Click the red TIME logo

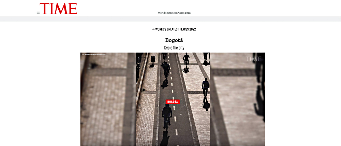tap(58, 9)
